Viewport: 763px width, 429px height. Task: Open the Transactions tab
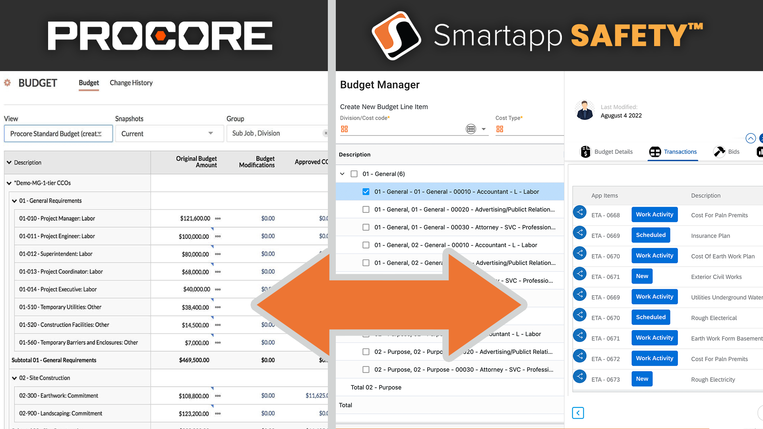(x=673, y=152)
